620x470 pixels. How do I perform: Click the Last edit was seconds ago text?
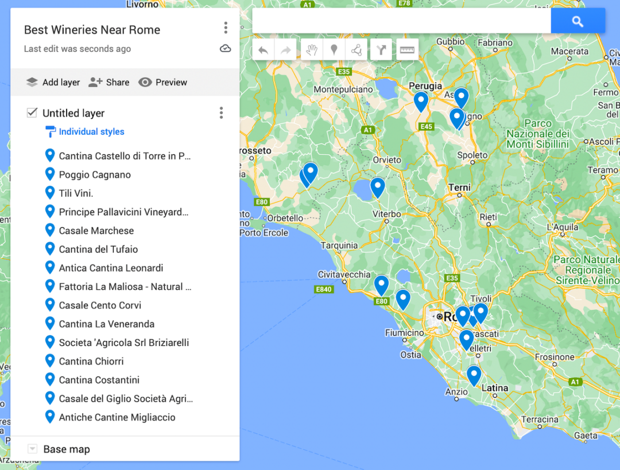tap(77, 49)
